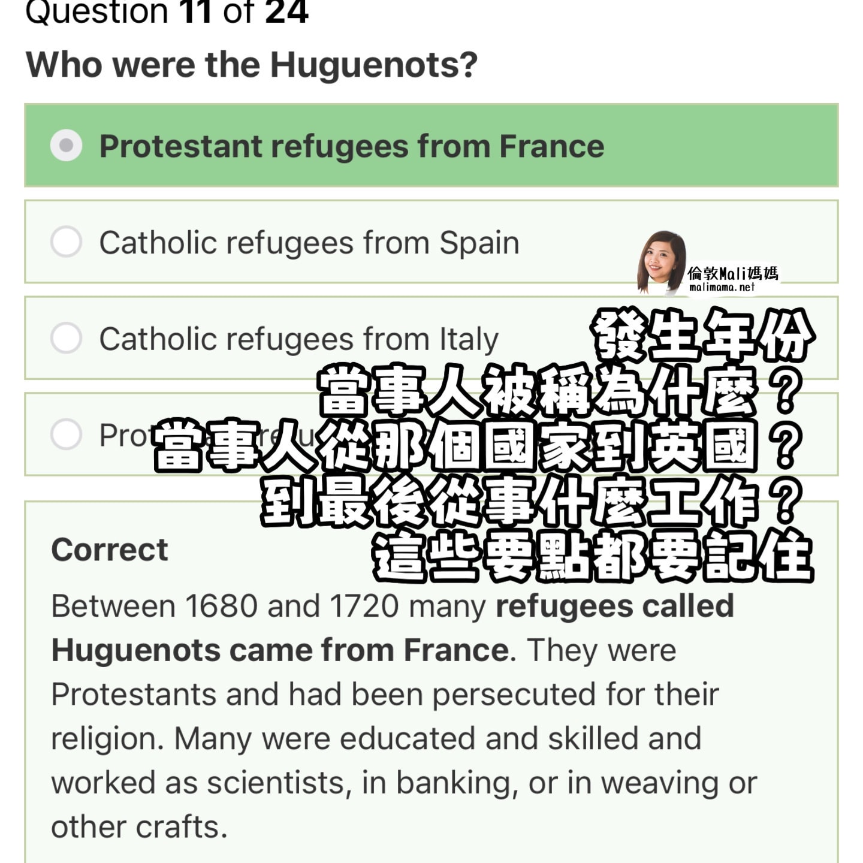Viewport: 863px width, 863px height.
Task: Click the bold phrase 'Huguenots came from France'
Action: (280, 650)
